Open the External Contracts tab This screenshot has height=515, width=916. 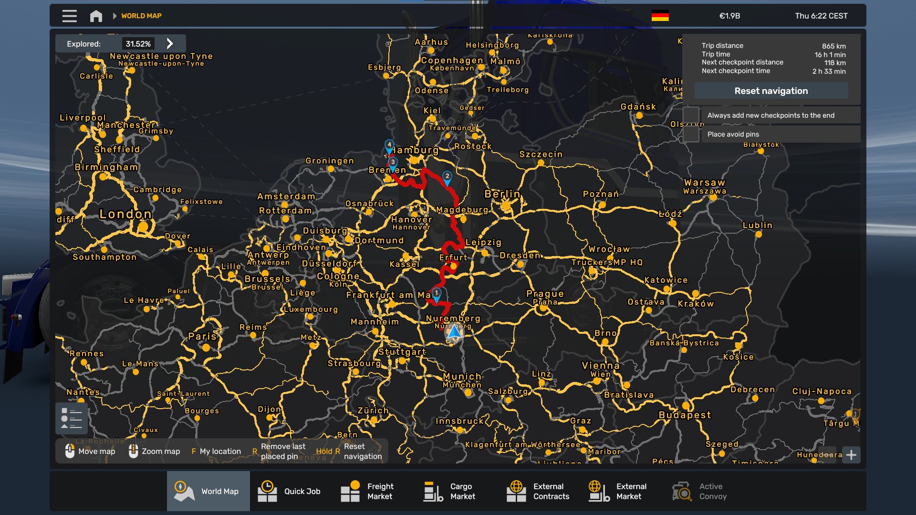[541, 491]
